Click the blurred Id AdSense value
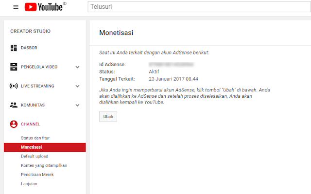This screenshot has height=194, width=311. [x=172, y=64]
